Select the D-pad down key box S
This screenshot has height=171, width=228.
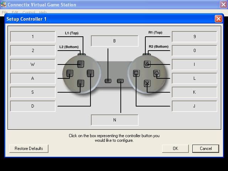pyautogui.click(x=33, y=92)
